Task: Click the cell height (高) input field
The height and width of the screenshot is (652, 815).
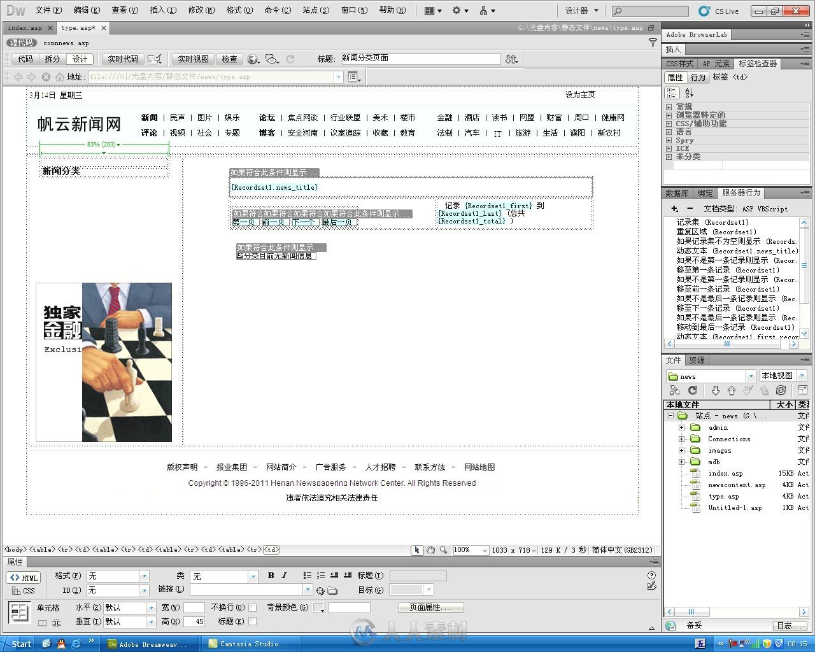Action: [x=194, y=621]
